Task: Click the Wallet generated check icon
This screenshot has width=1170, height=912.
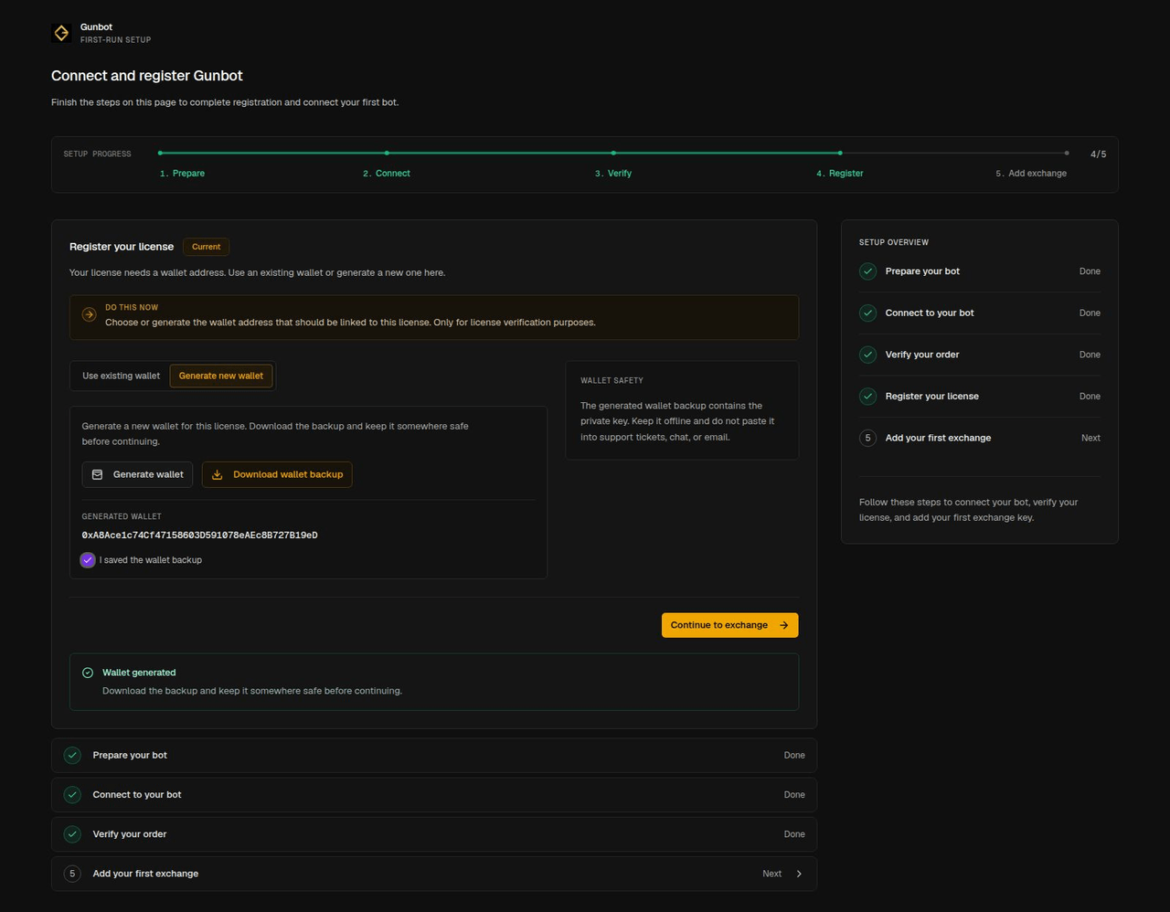Action: (x=88, y=673)
